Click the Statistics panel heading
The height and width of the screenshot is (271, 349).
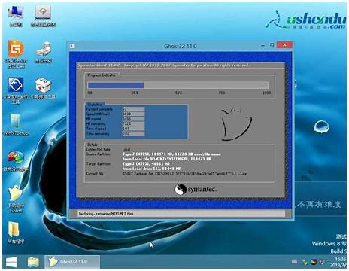(95, 105)
